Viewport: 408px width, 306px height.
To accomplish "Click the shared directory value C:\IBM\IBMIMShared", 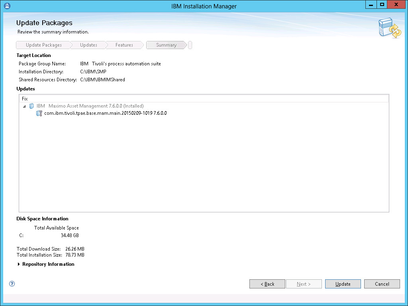I will click(x=102, y=80).
